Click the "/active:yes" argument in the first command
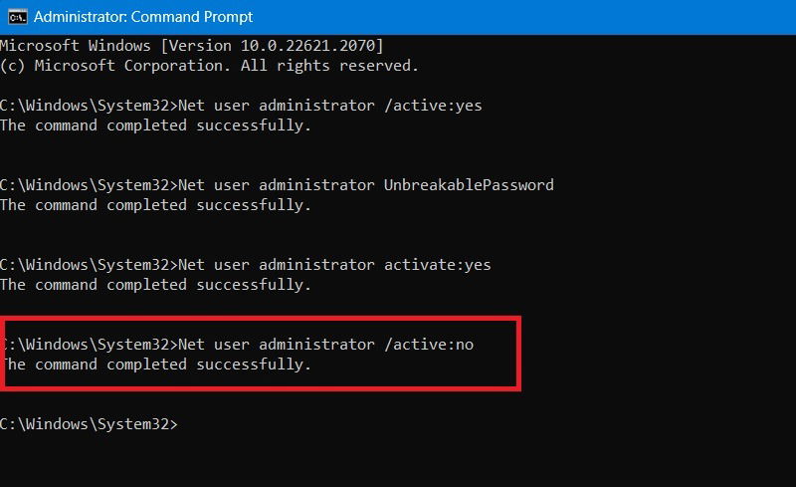Viewport: 796px width, 487px height. [433, 106]
